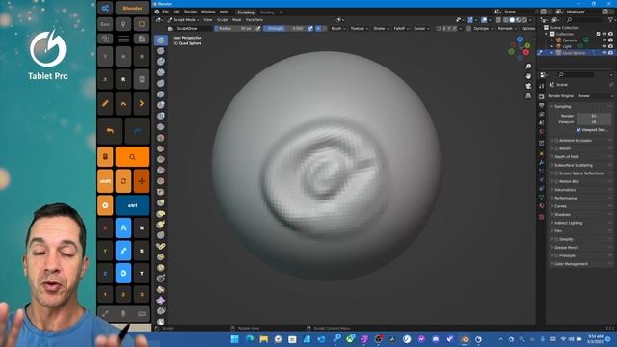The image size is (617, 347).
Task: Adjust brush Strength slider
Action: point(285,28)
